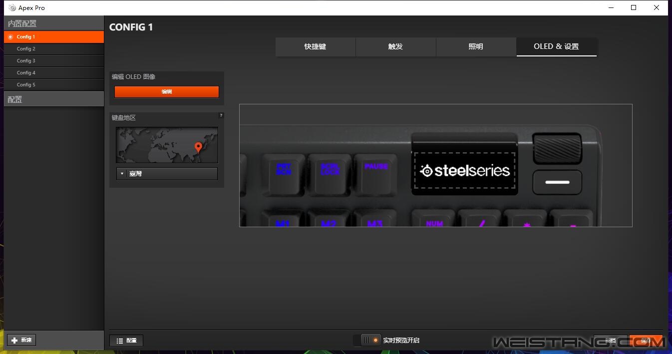
Task: Switch to the 快捷键 tab
Action: click(316, 46)
